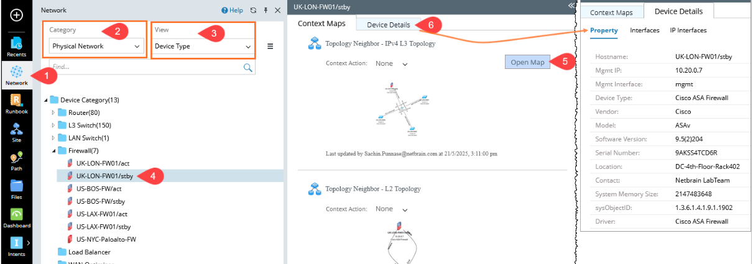Screen dimensions: 753x264
Task: Open Recents in the sidebar
Action: click(17, 47)
